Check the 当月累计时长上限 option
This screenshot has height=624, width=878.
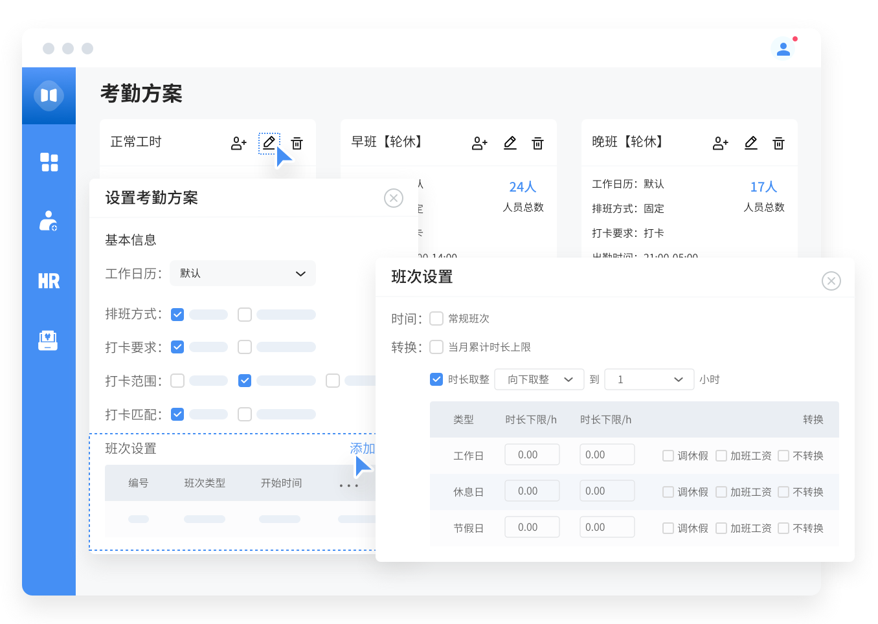point(436,347)
